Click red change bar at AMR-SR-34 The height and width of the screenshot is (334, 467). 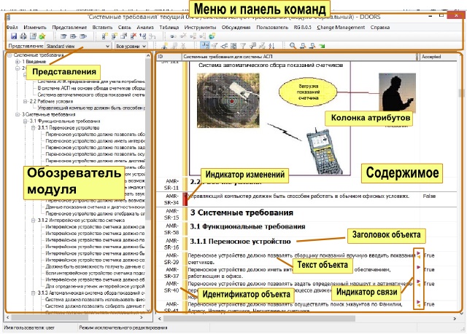click(x=185, y=199)
